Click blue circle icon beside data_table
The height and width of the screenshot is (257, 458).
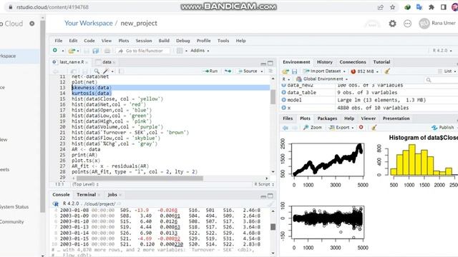(x=283, y=92)
